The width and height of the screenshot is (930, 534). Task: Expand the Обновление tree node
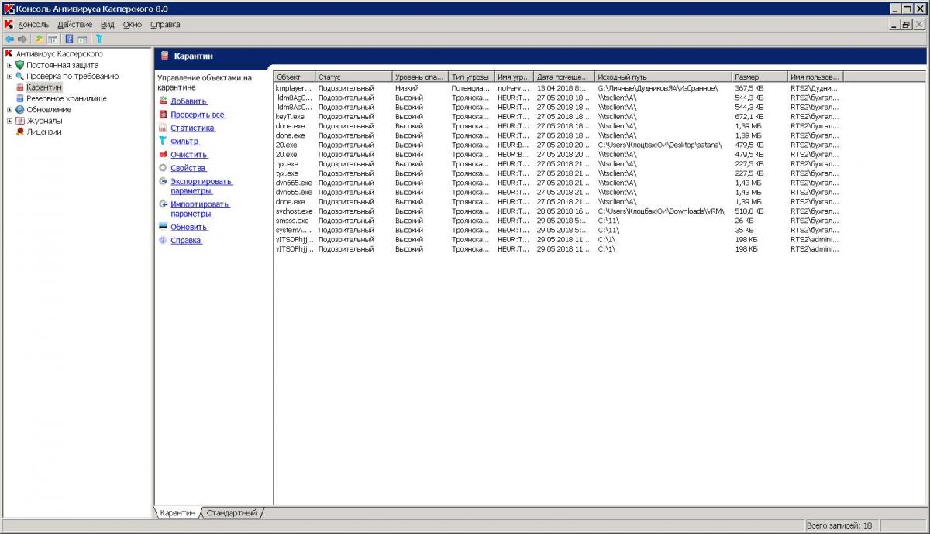[9, 110]
